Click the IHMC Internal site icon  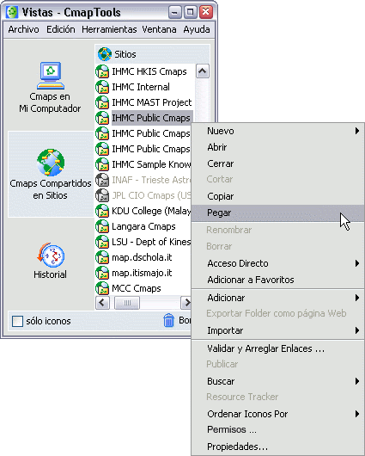pos(102,87)
